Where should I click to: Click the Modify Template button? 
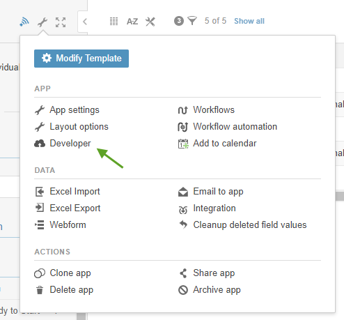(81, 59)
